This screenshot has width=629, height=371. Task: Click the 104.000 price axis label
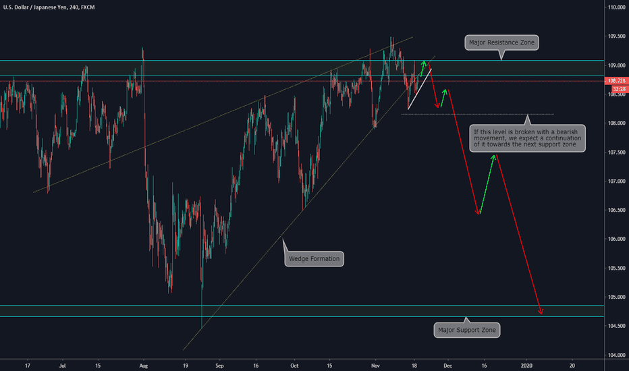click(x=616, y=355)
